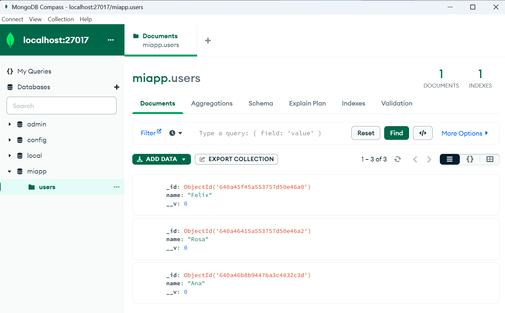Expand the local database

pyautogui.click(x=10, y=156)
